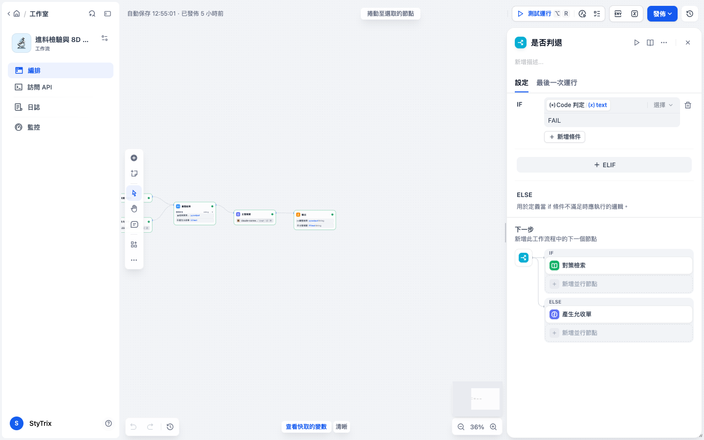
Task: Click 新增條件 to add condition
Action: point(565,137)
